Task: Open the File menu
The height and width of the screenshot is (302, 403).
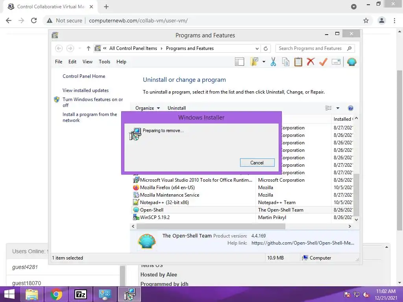Action: pyautogui.click(x=59, y=62)
